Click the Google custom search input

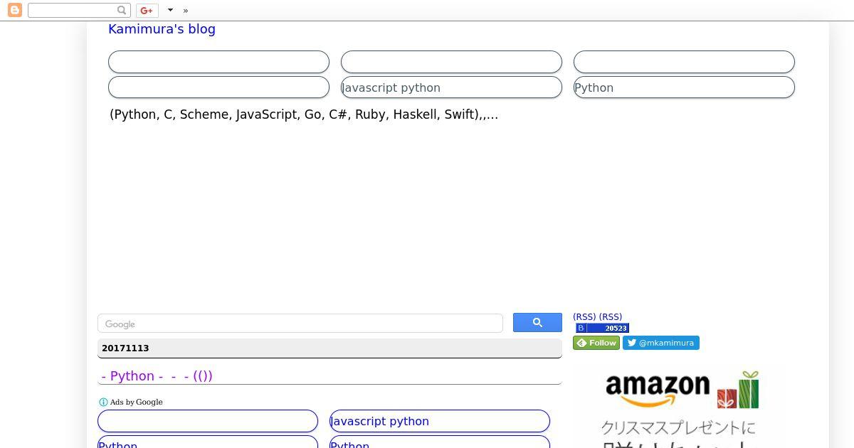300,324
